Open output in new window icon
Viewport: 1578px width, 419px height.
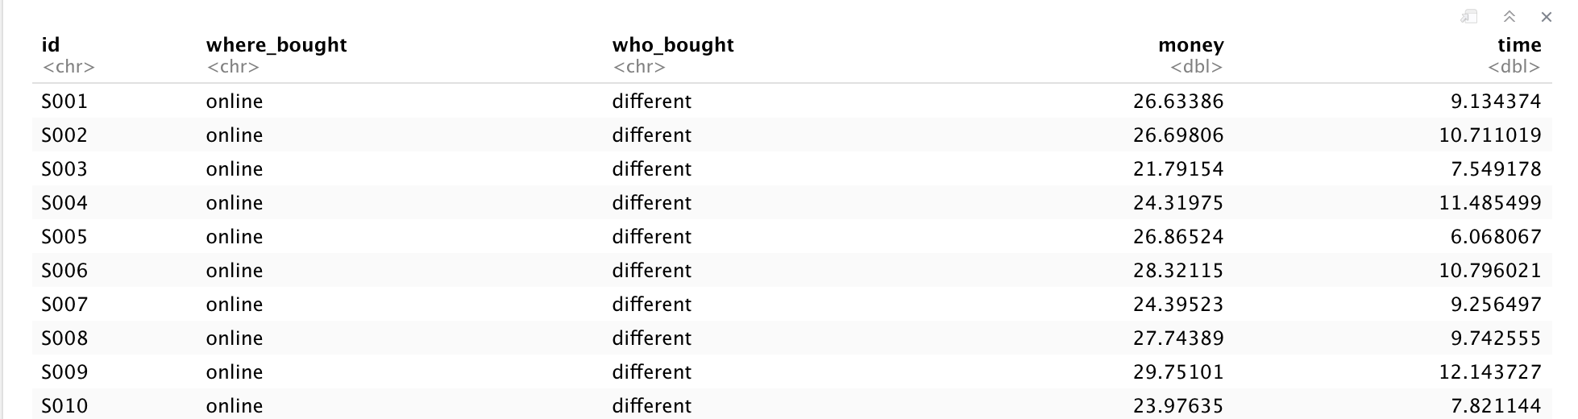click(1469, 17)
